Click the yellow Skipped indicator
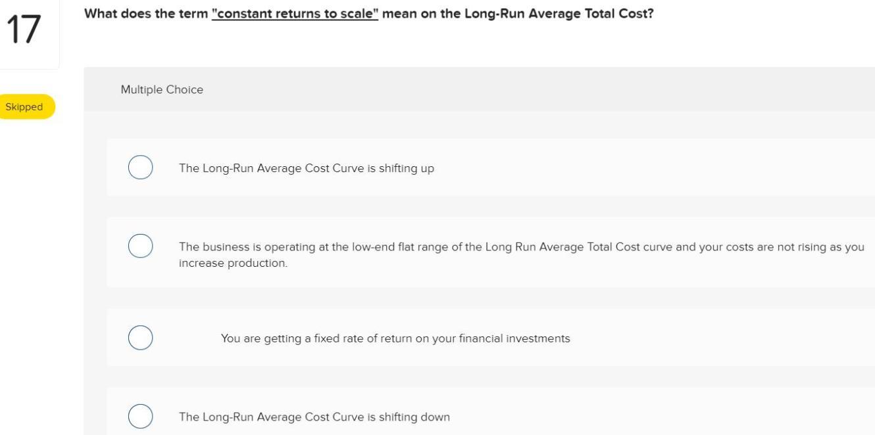Viewport: 875px width, 435px height. [25, 106]
